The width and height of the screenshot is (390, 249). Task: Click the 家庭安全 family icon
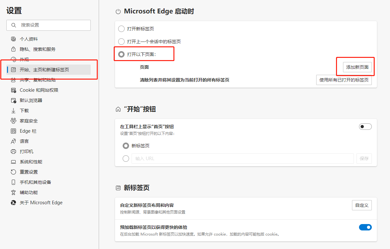[x=13, y=121]
